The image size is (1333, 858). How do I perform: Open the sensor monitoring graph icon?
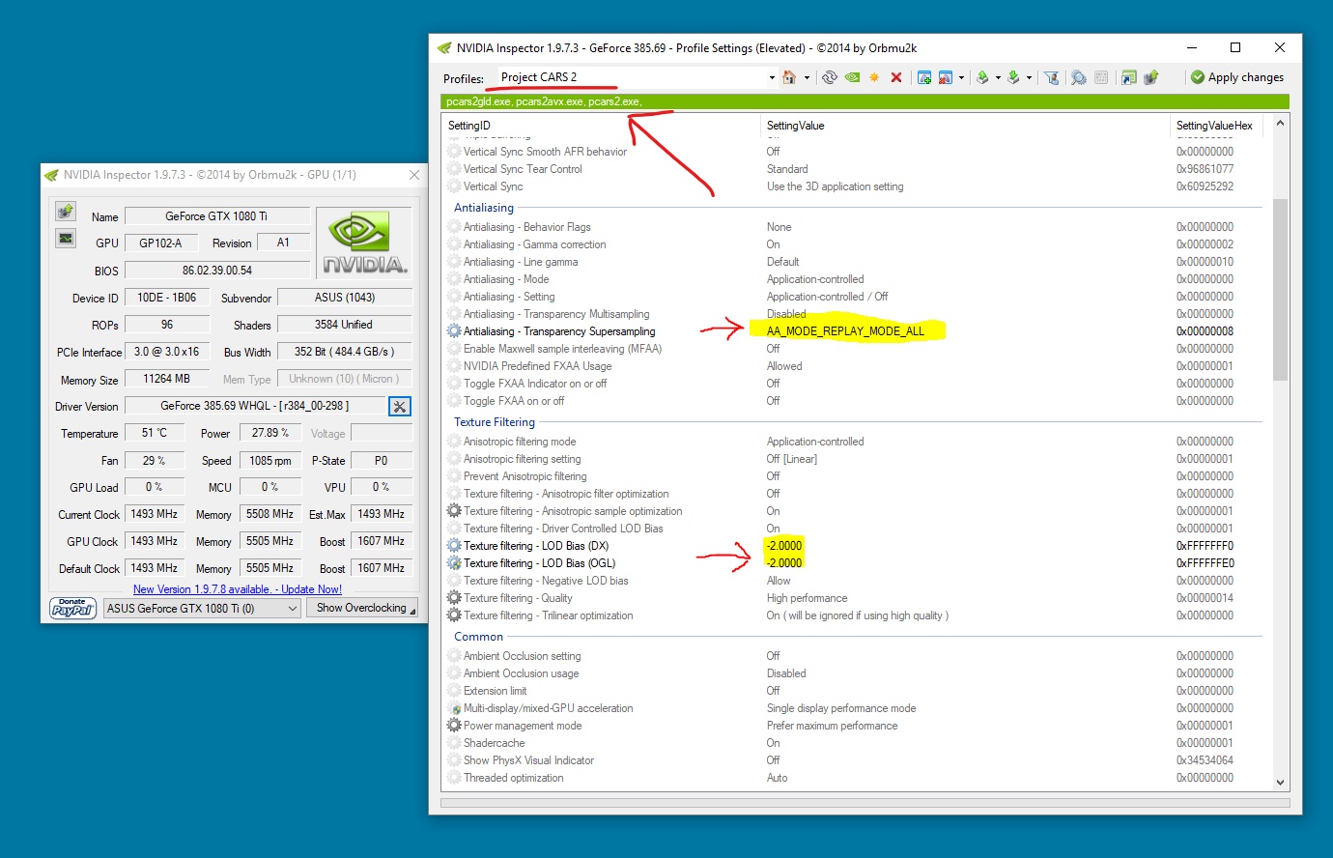(x=66, y=238)
